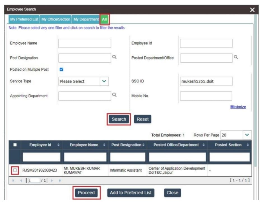Select row checkbox for RJSM201932030423
This screenshot has width=276, height=205.
click(x=15, y=170)
